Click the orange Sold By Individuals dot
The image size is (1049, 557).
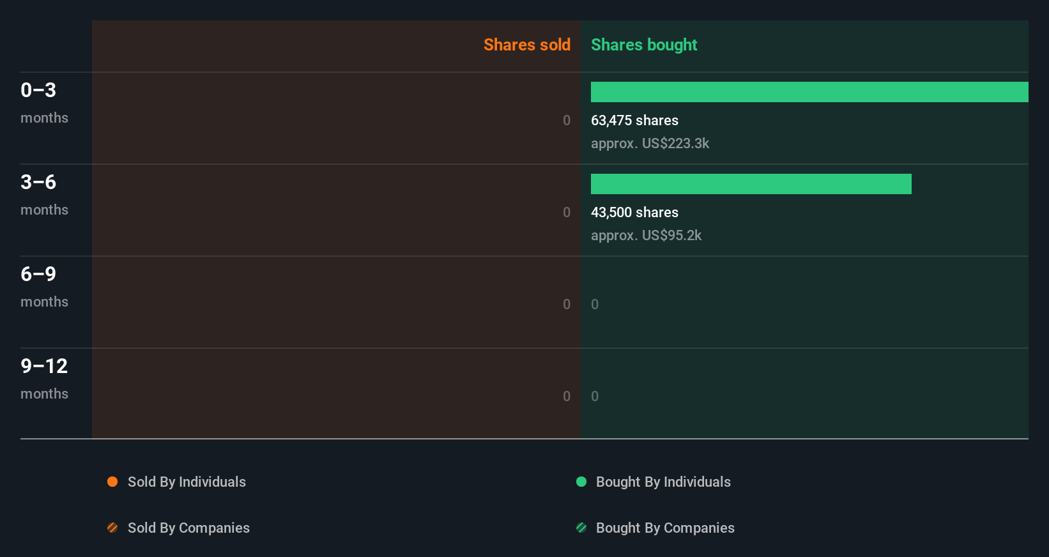tap(112, 482)
